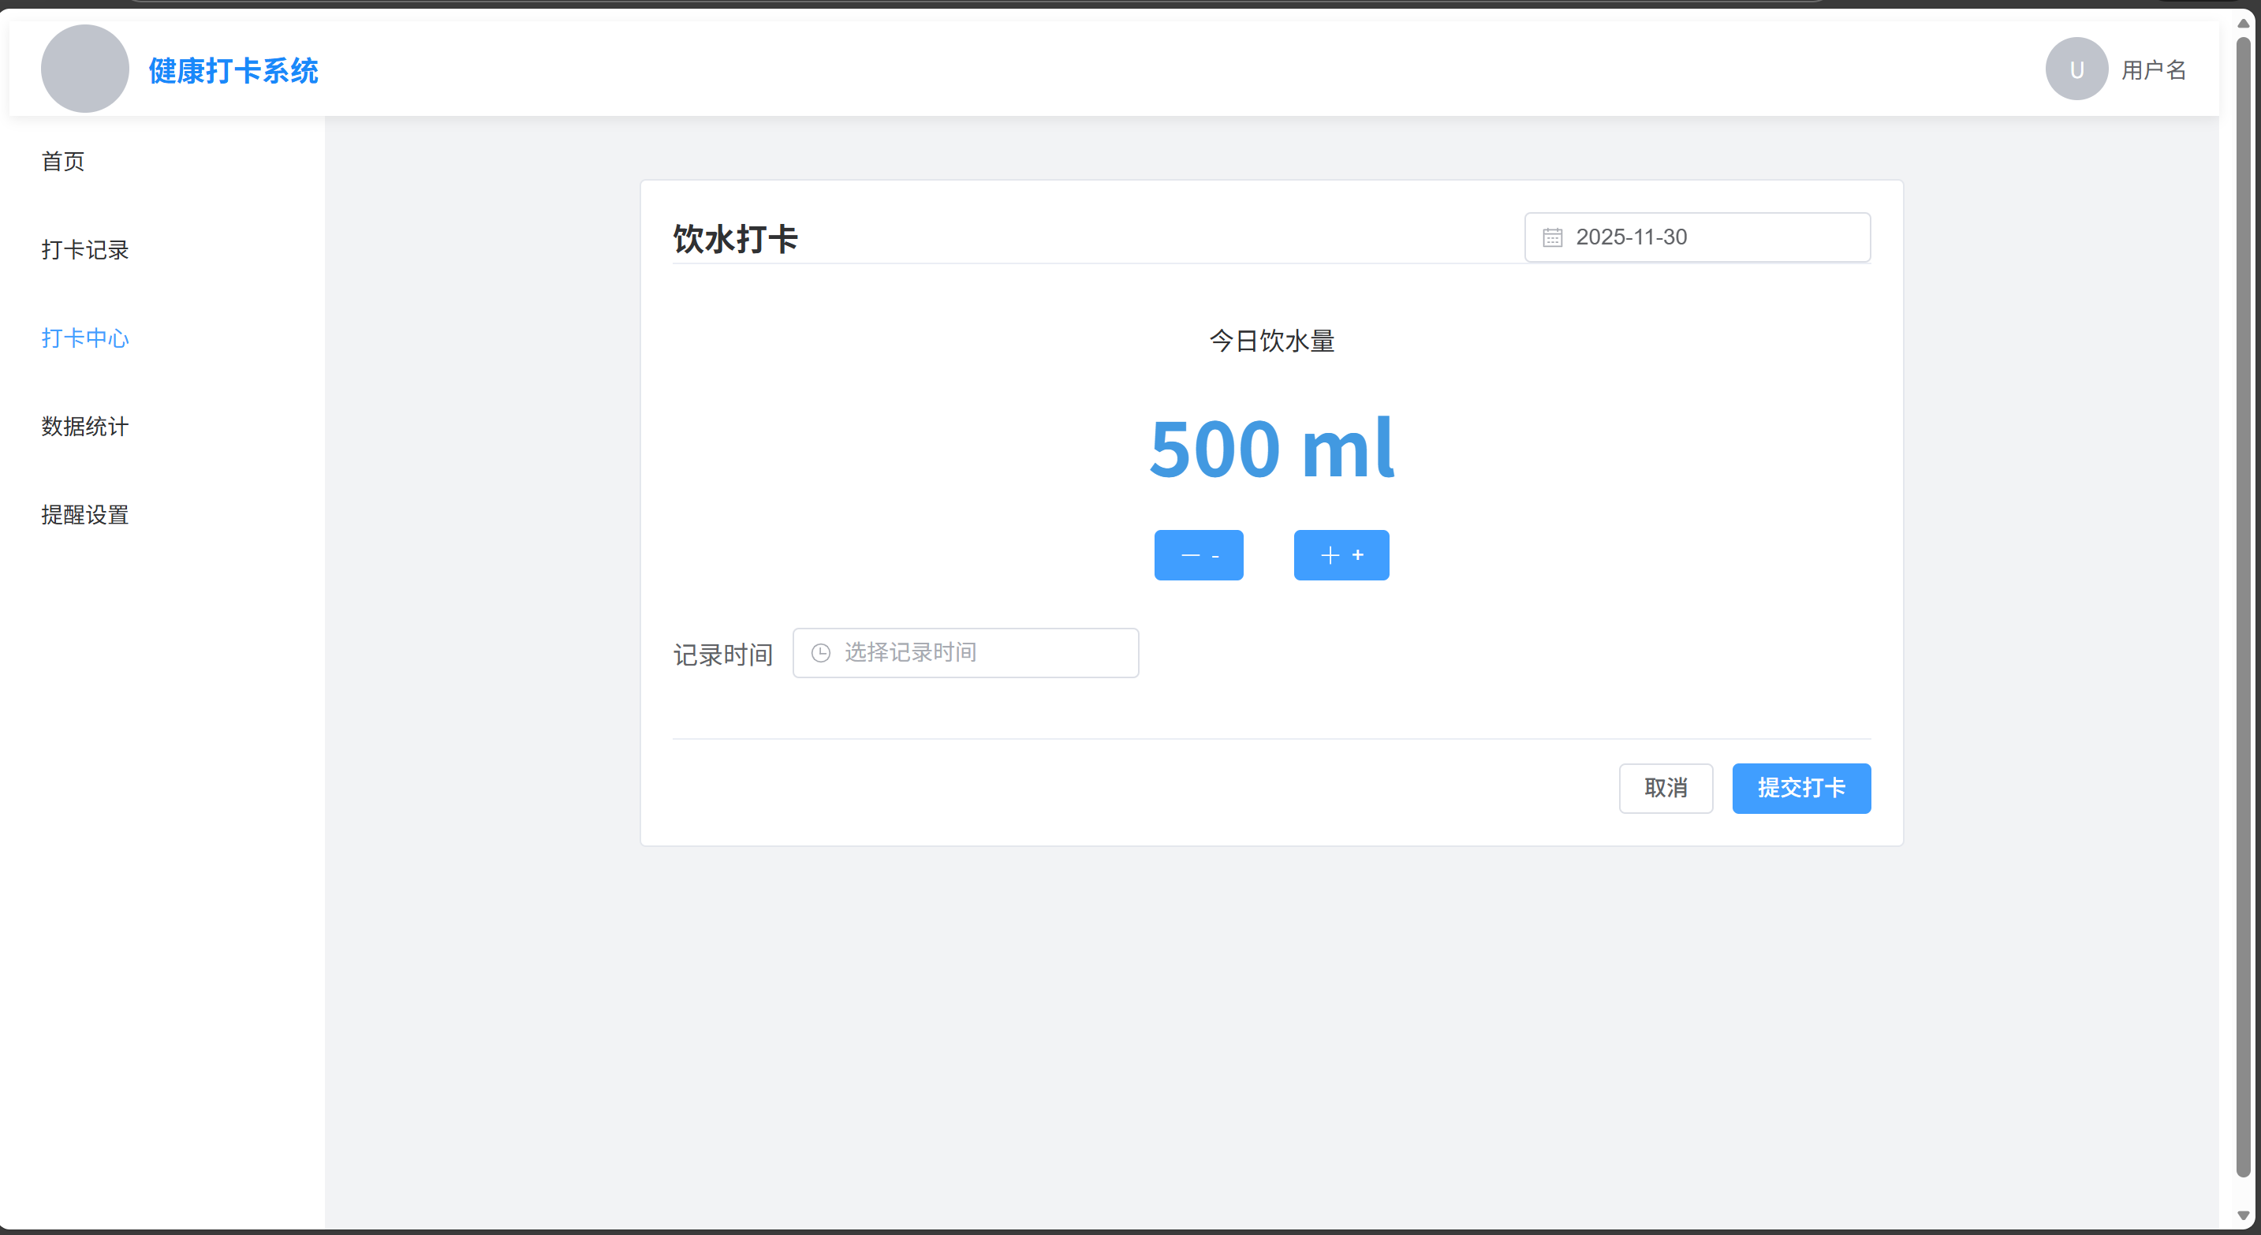Click the 500 ml water amount display

click(1271, 450)
